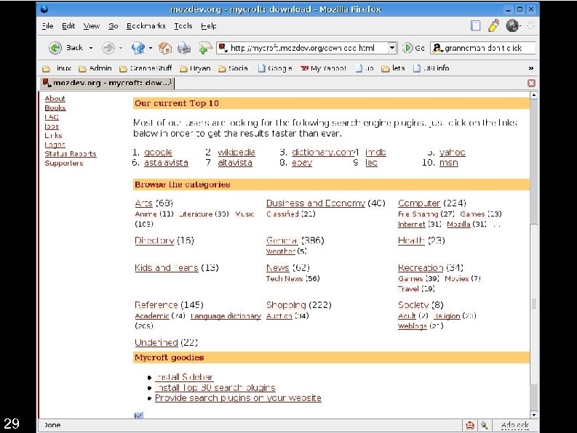Viewport: 577px width, 433px height.
Task: Open the Go menu
Action: [x=114, y=26]
